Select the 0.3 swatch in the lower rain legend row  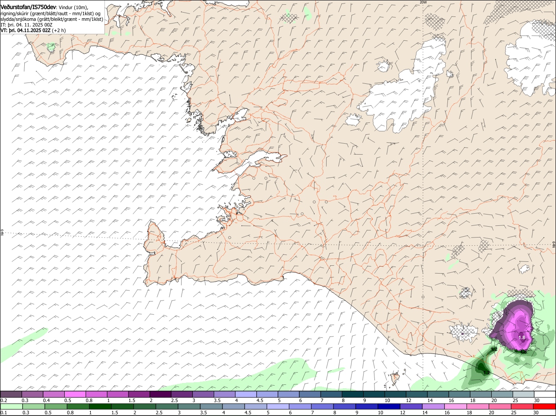pos(33,406)
